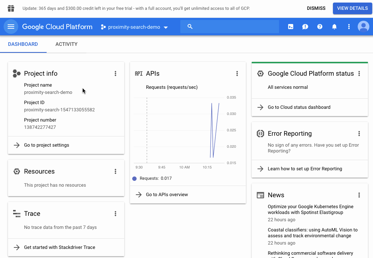
Task: Activate Cloud Shell terminal icon
Action: pyautogui.click(x=291, y=27)
